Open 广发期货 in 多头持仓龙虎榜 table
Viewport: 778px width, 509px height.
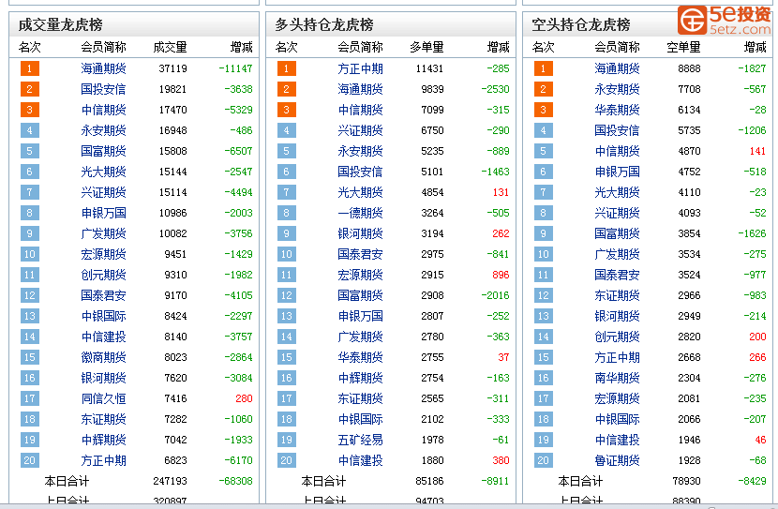tap(360, 337)
